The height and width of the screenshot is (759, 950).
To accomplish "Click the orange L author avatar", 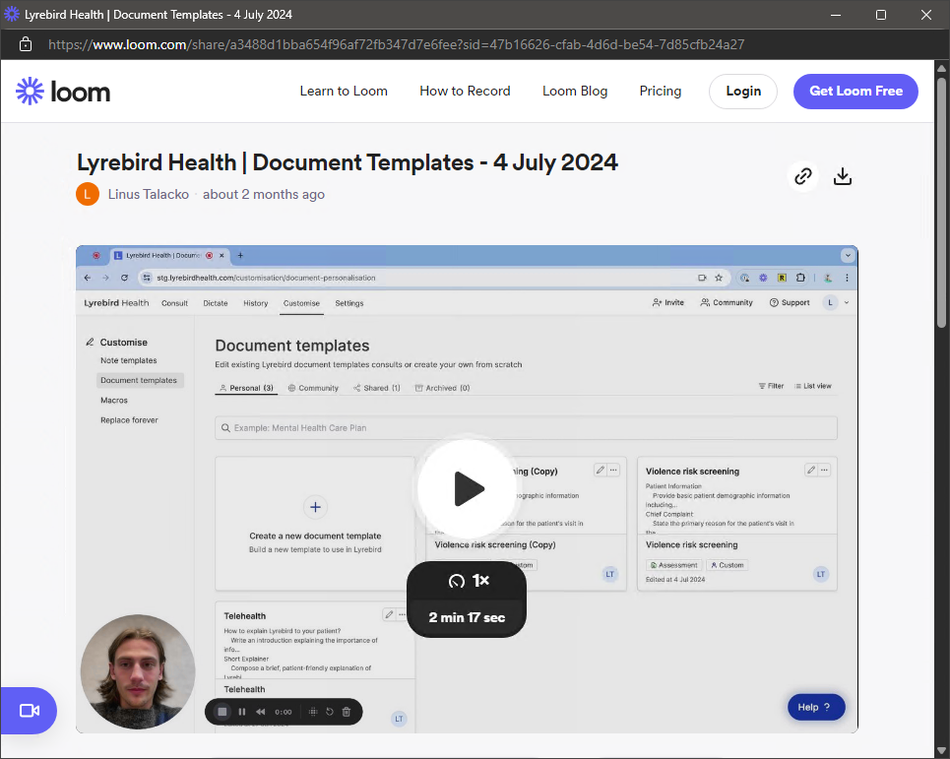I will (88, 195).
